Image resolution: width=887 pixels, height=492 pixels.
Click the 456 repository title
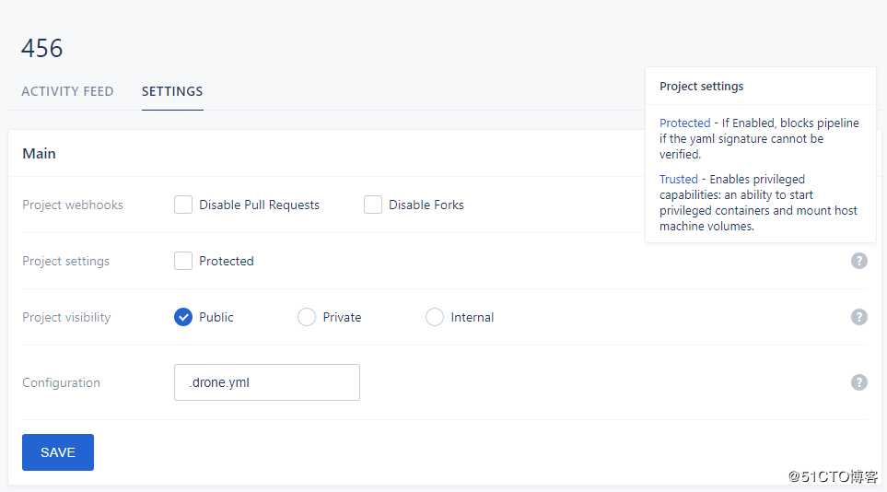[x=41, y=48]
